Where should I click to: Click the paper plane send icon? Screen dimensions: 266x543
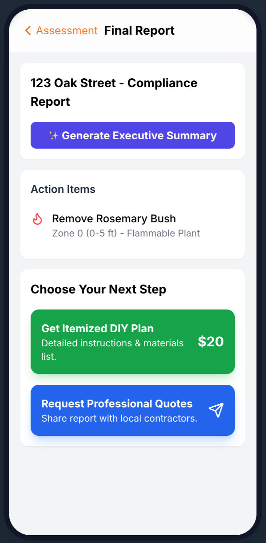[216, 410]
